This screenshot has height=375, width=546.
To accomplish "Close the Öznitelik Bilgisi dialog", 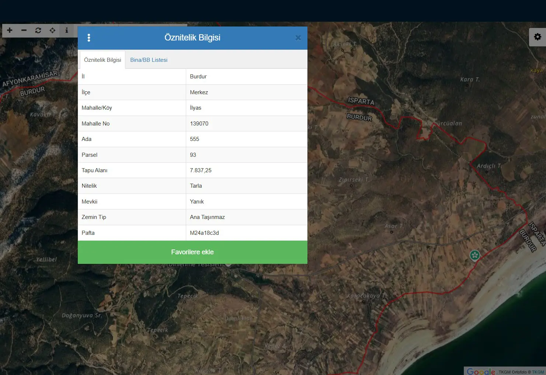I will (298, 38).
